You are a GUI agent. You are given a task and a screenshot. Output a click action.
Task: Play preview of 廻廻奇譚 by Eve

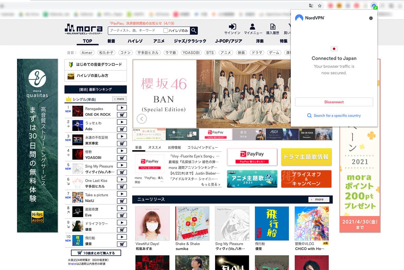[x=122, y=208]
